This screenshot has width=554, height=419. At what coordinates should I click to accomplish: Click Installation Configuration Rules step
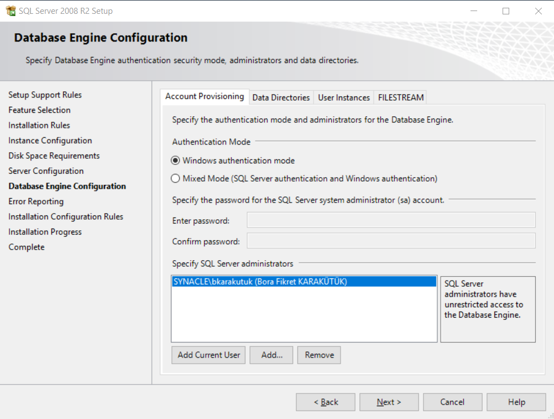[x=66, y=216]
